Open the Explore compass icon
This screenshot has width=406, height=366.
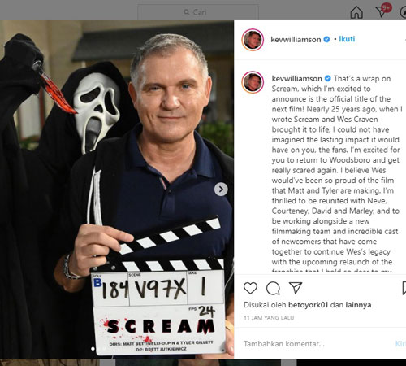(404, 12)
